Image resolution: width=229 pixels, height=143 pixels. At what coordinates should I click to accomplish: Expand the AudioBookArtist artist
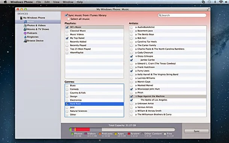point(136,27)
